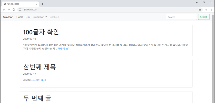Viewport: 215px width, 103px height.
Task: Click the Navbar brand link
Action: pos(8,17)
